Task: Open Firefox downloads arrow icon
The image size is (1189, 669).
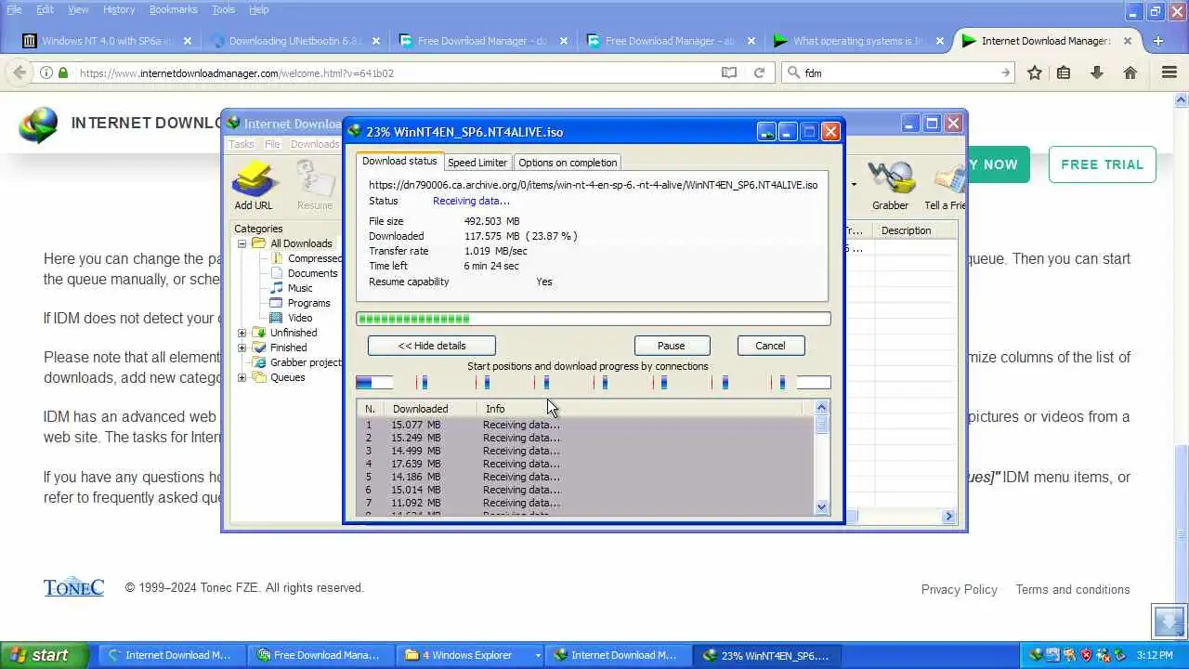Action: 1097,72
